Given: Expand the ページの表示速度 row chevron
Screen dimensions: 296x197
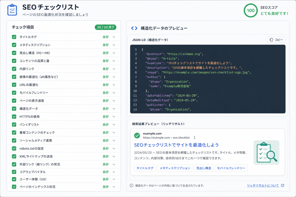Looking at the screenshot, I should pyautogui.click(x=114, y=101).
